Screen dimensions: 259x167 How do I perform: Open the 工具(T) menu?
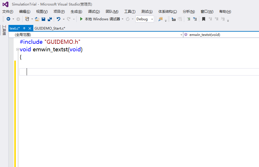tap(130, 12)
